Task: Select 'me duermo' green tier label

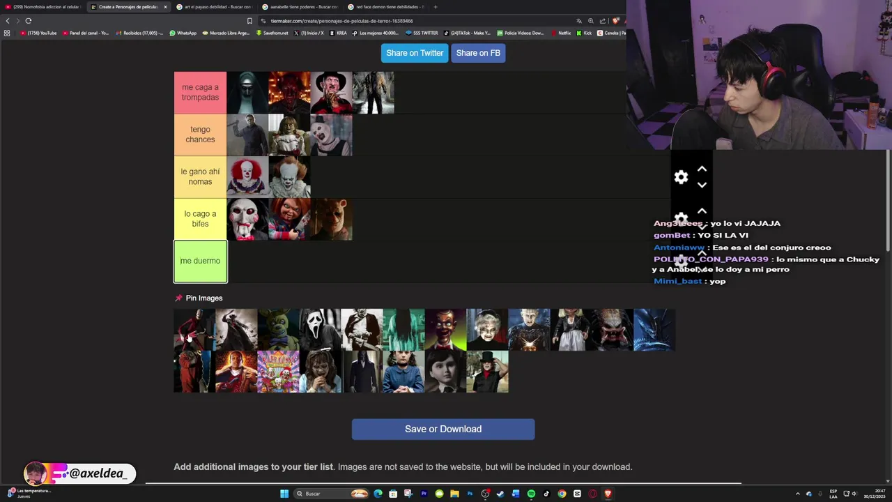Action: pyautogui.click(x=200, y=261)
